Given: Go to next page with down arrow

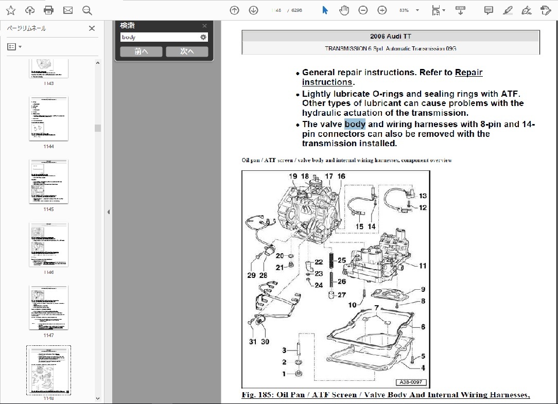Looking at the screenshot, I should [x=253, y=10].
